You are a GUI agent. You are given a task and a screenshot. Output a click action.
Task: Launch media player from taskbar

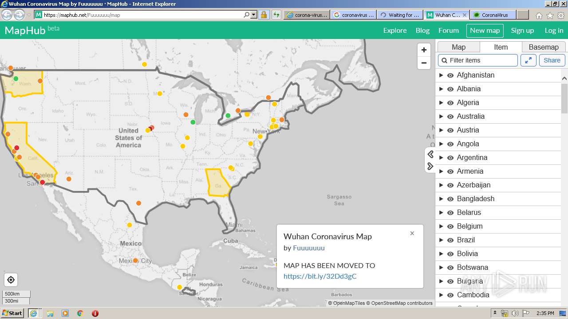[x=65, y=313]
